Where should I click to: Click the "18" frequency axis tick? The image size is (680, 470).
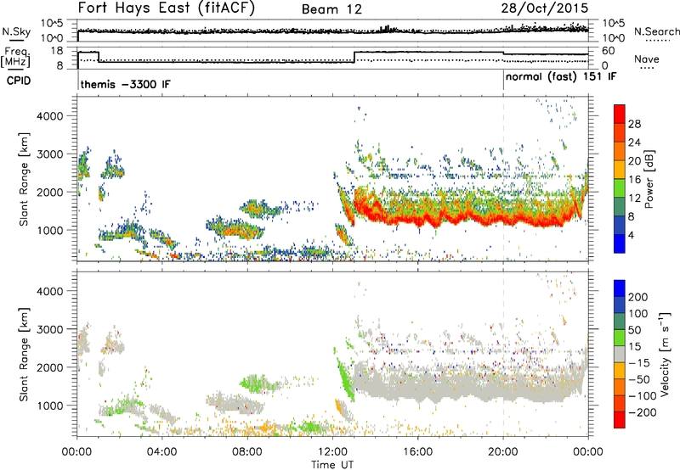57,51
